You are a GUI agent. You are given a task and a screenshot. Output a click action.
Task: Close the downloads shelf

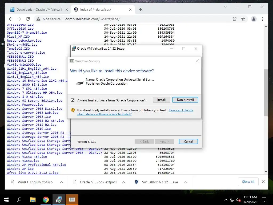tap(263, 182)
